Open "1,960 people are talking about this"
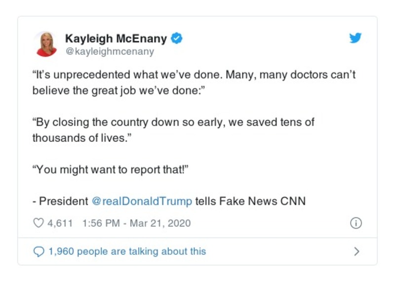The height and width of the screenshot is (282, 395). pyautogui.click(x=127, y=251)
